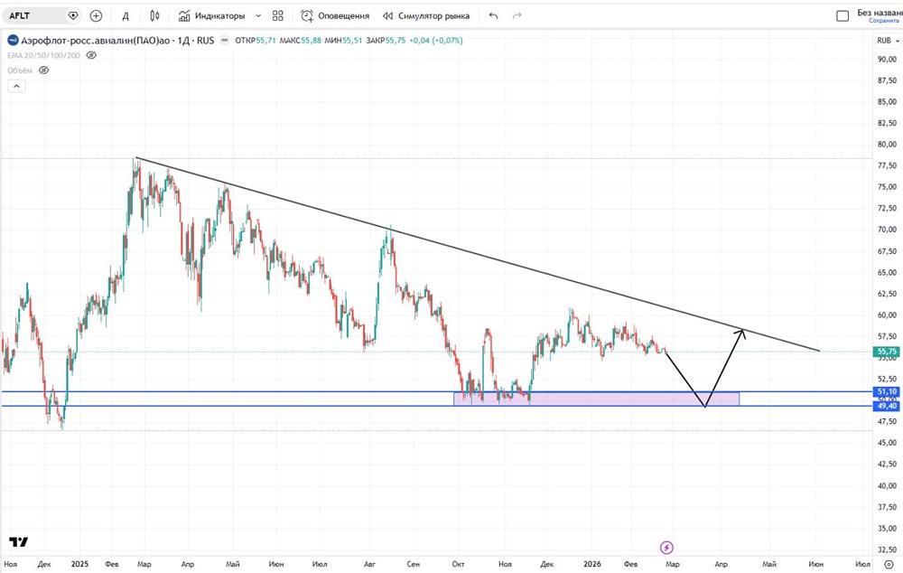Click the purple lightning event icon
903x573 pixels.
click(666, 547)
